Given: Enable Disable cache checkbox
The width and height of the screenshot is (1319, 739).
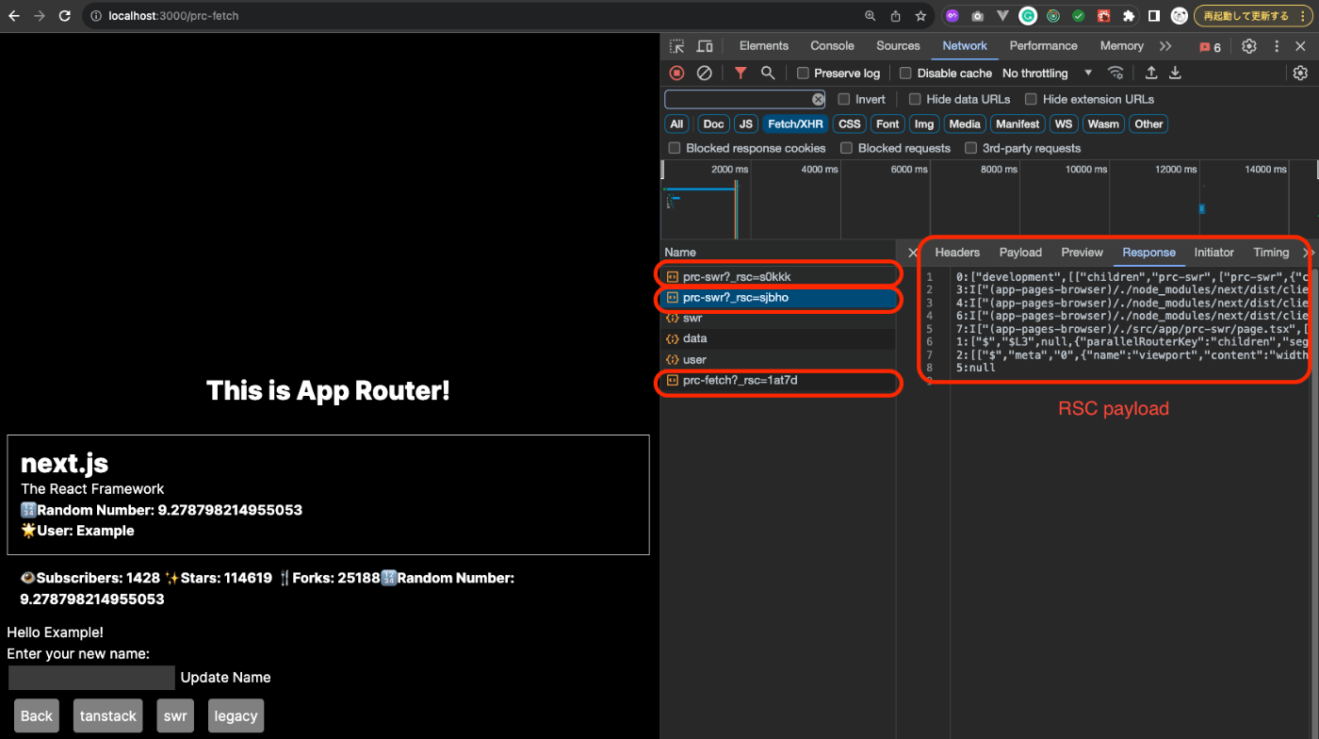Looking at the screenshot, I should click(905, 74).
